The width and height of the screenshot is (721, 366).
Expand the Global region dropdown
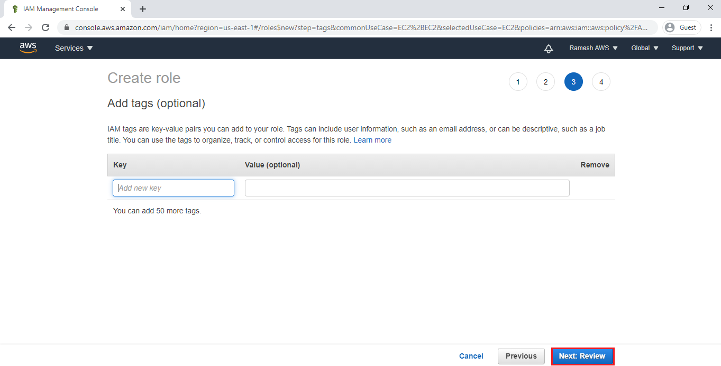645,48
